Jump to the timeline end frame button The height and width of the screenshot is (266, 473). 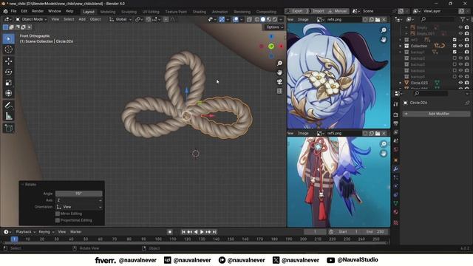coord(214,232)
